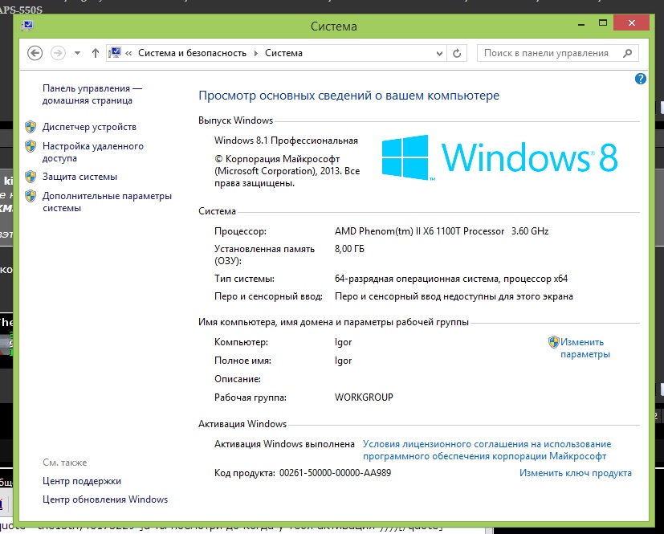Focus the 'Поиск в панели управления' search field
The width and height of the screenshot is (664, 534).
click(558, 53)
